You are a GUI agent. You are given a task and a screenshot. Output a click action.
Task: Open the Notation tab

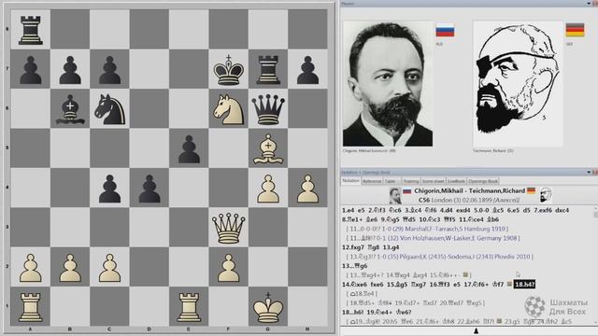click(350, 181)
